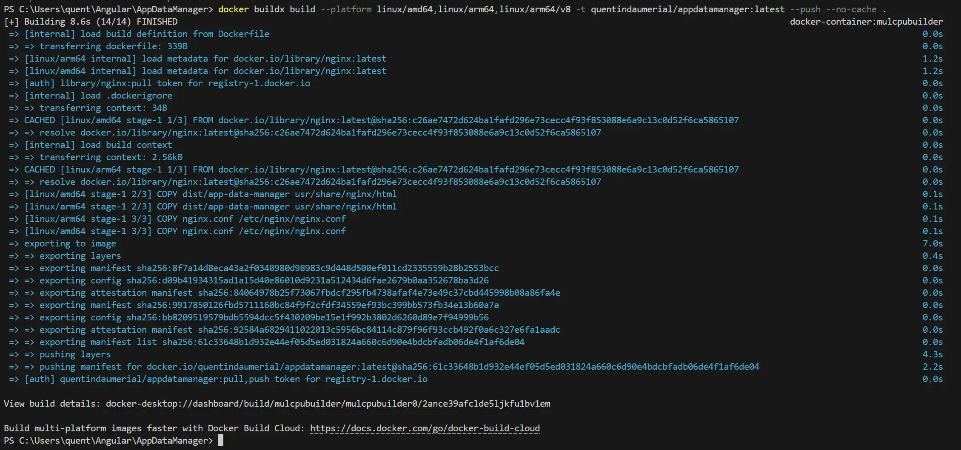Click the 'Building 8.6s (14/14) FINISHED' line
This screenshot has width=961, height=450.
click(100, 22)
